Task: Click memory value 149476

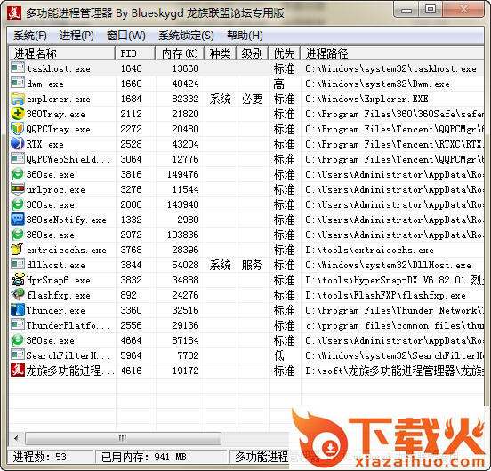Action: pyautogui.click(x=183, y=174)
